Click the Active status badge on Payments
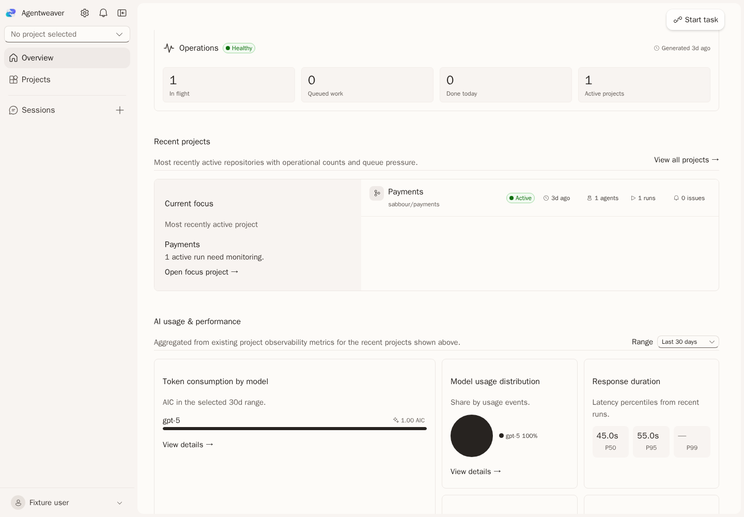The image size is (744, 517). click(x=520, y=198)
